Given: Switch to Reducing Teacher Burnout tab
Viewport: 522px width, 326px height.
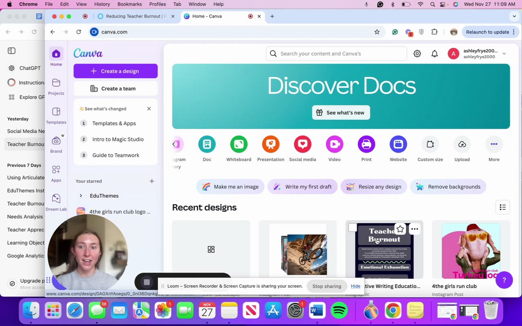Looking at the screenshot, I should (x=136, y=16).
